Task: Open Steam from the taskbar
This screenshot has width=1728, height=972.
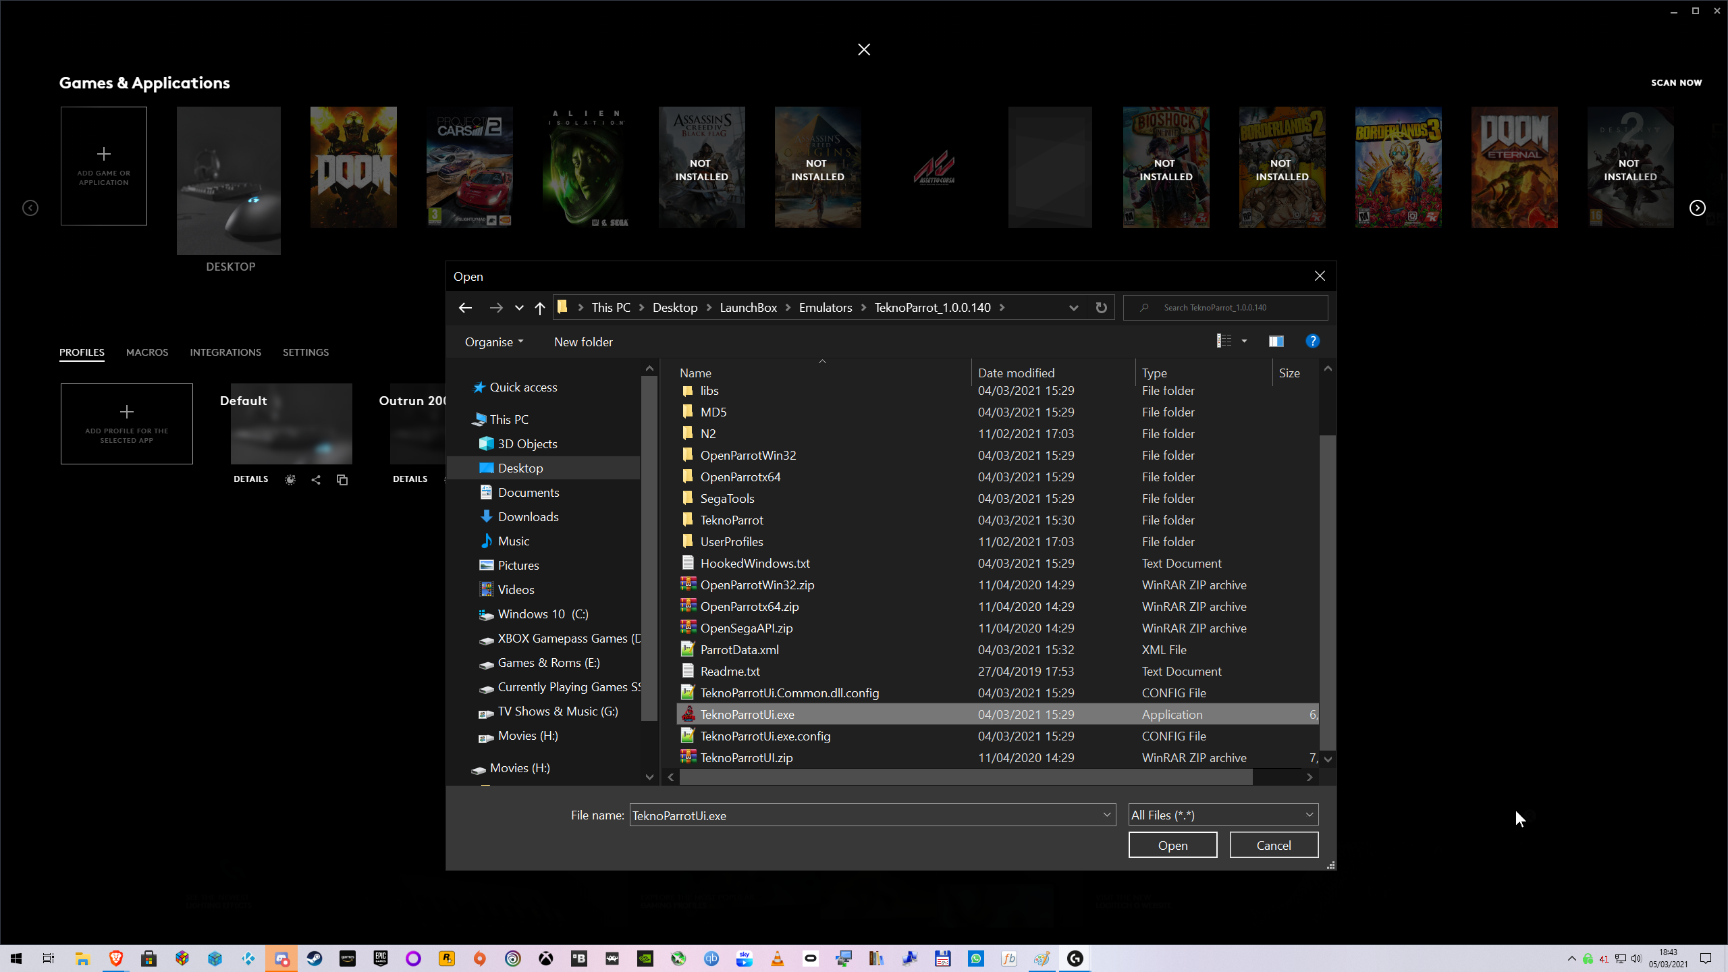Action: pos(315,959)
